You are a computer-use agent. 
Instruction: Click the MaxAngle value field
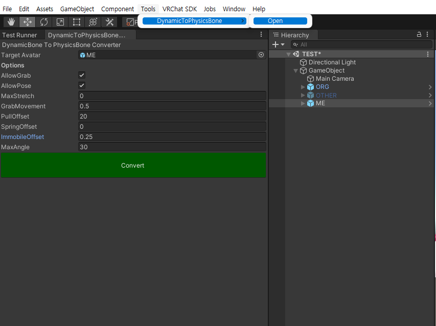click(x=172, y=147)
